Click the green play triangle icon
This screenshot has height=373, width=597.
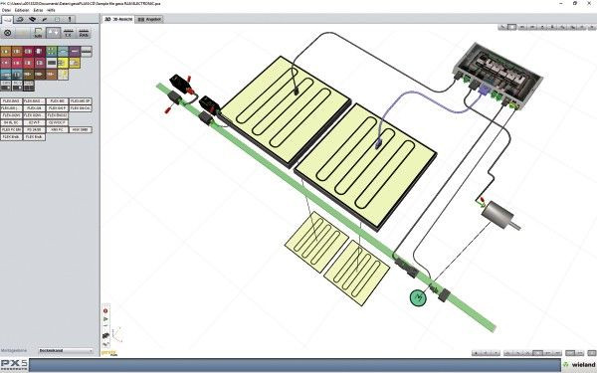coord(105,319)
